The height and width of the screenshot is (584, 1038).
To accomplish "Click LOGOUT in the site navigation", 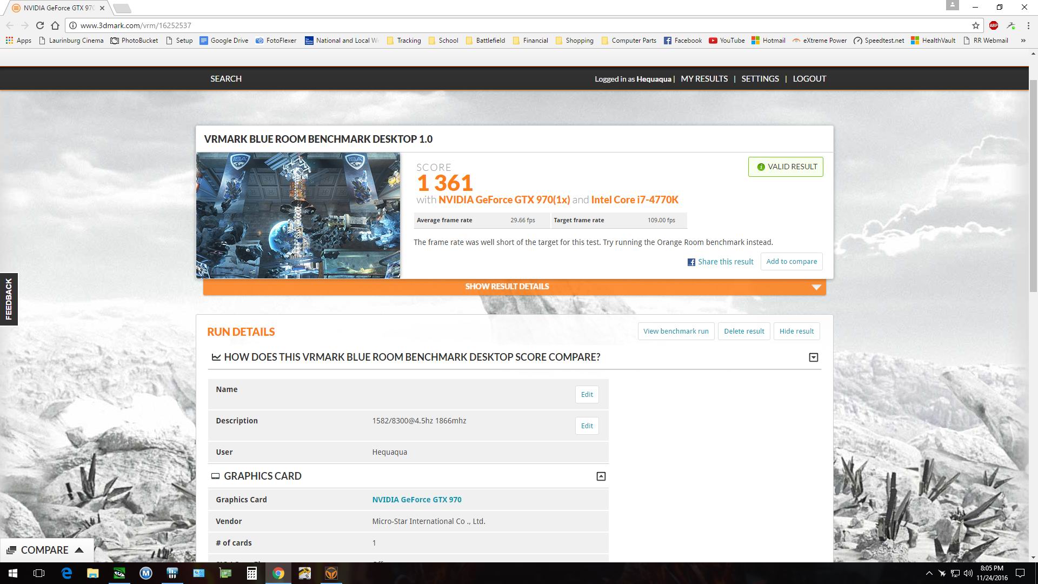I will [809, 79].
